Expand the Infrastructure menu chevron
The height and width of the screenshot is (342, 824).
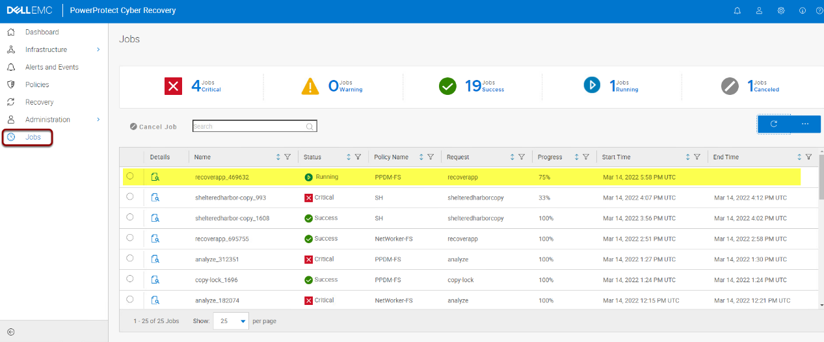[98, 49]
